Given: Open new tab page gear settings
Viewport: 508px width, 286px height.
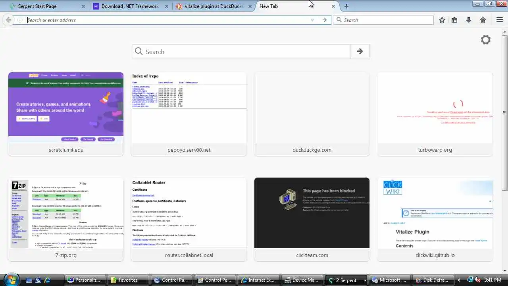Looking at the screenshot, I should click(485, 40).
